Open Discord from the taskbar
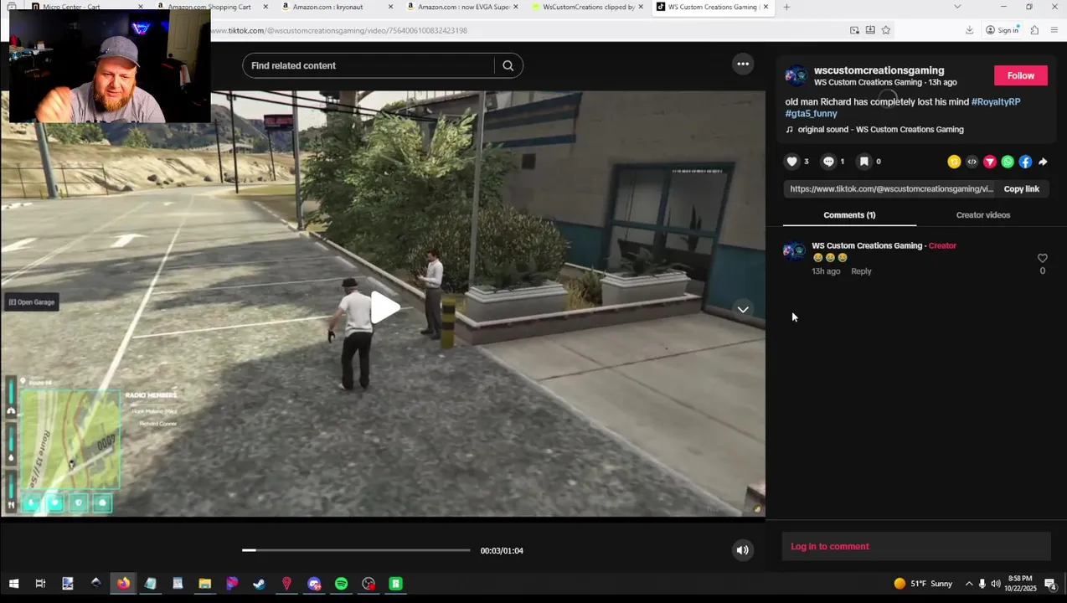The width and height of the screenshot is (1067, 603). [314, 584]
